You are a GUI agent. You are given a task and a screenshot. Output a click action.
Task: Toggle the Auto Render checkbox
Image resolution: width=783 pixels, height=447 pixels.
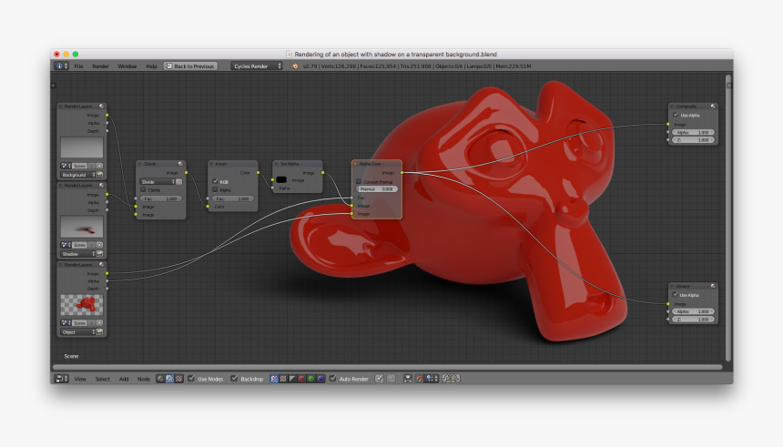[x=333, y=379]
